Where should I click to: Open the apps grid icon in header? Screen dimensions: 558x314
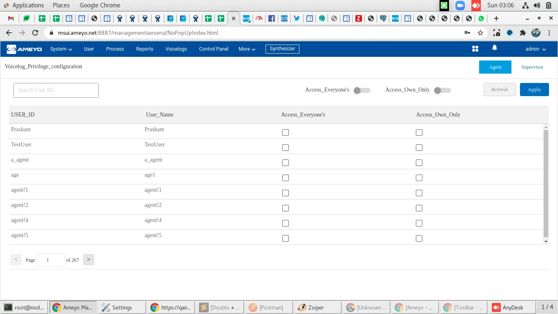(475, 49)
